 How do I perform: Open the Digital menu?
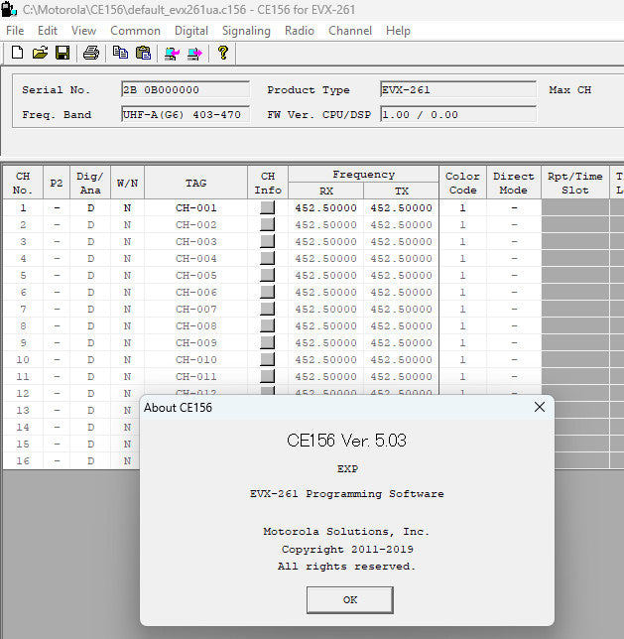point(191,31)
